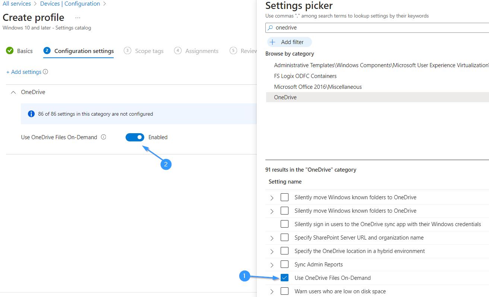Click the 91 results in OneDrive category text

311,170
